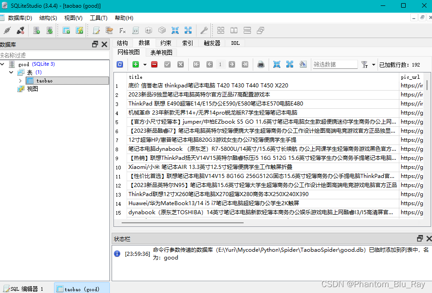The height and width of the screenshot is (293, 432).
Task: Open the 视图(V) menu
Action: tap(74, 18)
